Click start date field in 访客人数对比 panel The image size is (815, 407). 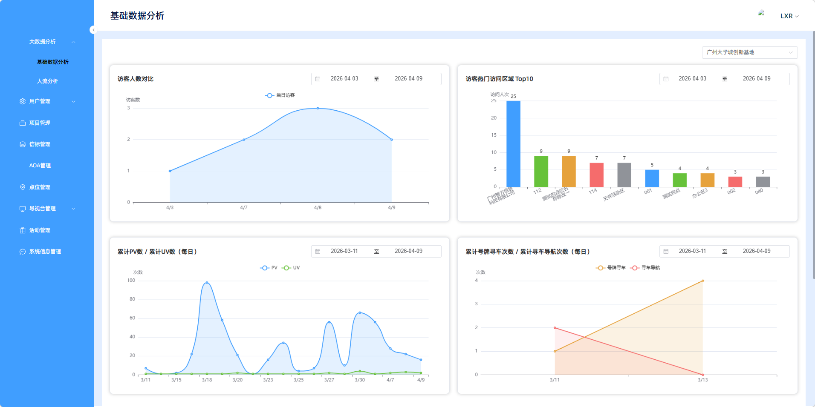[x=344, y=79]
